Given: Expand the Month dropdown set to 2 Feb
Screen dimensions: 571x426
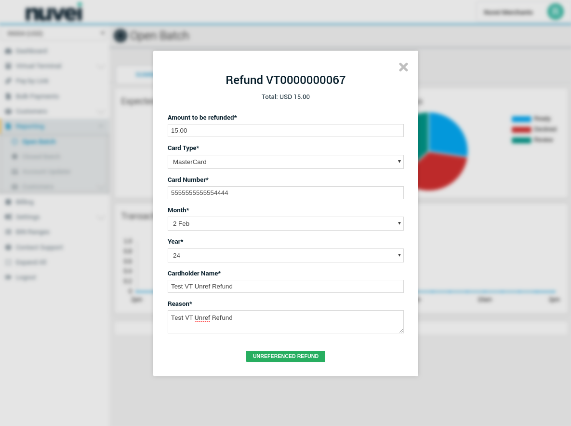Looking at the screenshot, I should click(x=285, y=224).
